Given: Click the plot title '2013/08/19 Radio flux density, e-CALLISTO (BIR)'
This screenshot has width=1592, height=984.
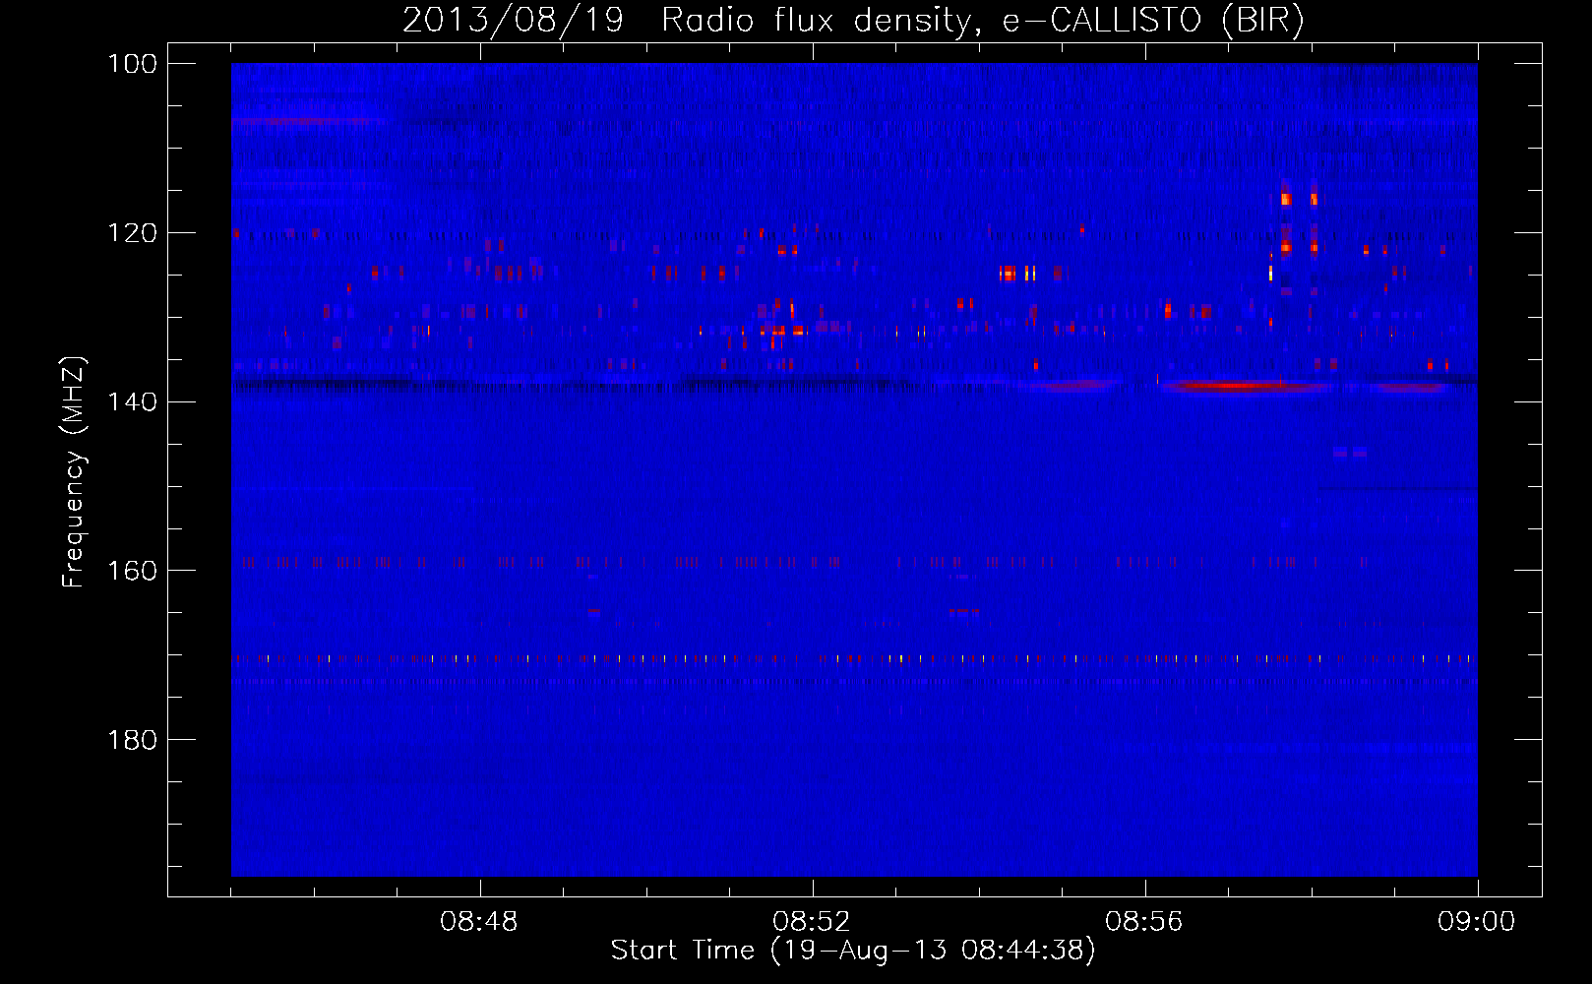Looking at the screenshot, I should [x=853, y=20].
